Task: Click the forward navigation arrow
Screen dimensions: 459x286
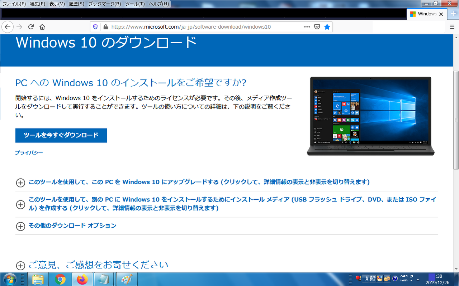Action: coord(19,27)
